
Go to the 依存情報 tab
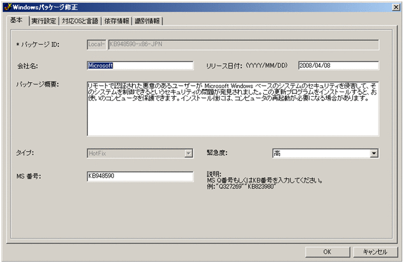point(116,21)
